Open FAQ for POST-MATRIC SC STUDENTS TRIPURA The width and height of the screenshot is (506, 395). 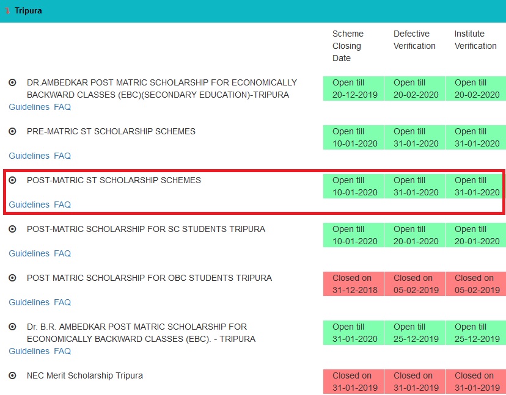(x=62, y=253)
